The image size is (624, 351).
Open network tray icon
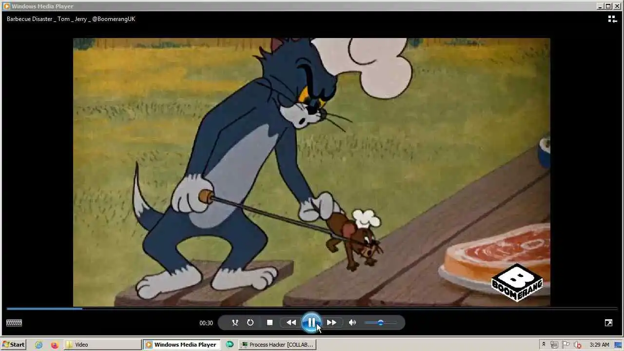[555, 345]
